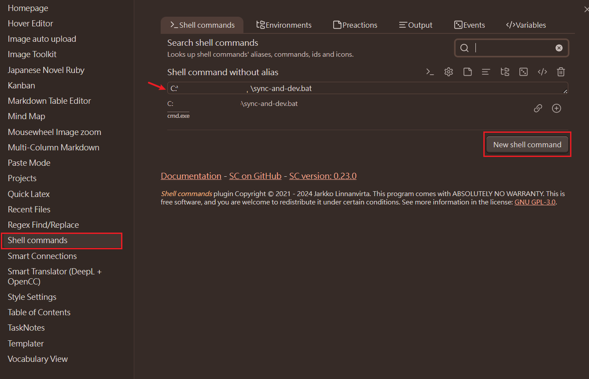Click the link icon beside command preview
Viewport: 589px width, 379px height.
pos(538,108)
